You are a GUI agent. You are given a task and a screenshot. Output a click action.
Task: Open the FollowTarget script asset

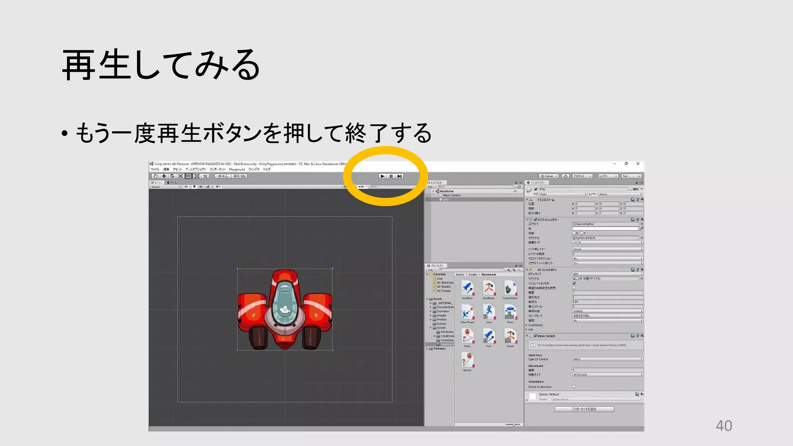click(x=467, y=314)
